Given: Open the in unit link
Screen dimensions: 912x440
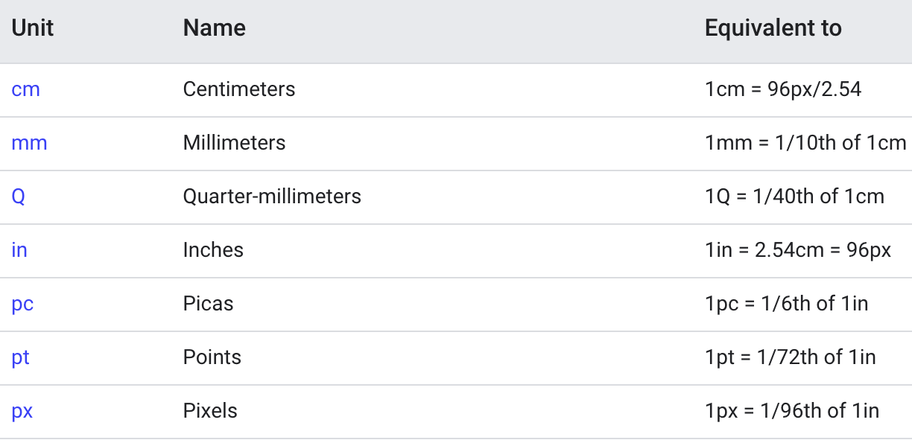Looking at the screenshot, I should (x=19, y=251).
